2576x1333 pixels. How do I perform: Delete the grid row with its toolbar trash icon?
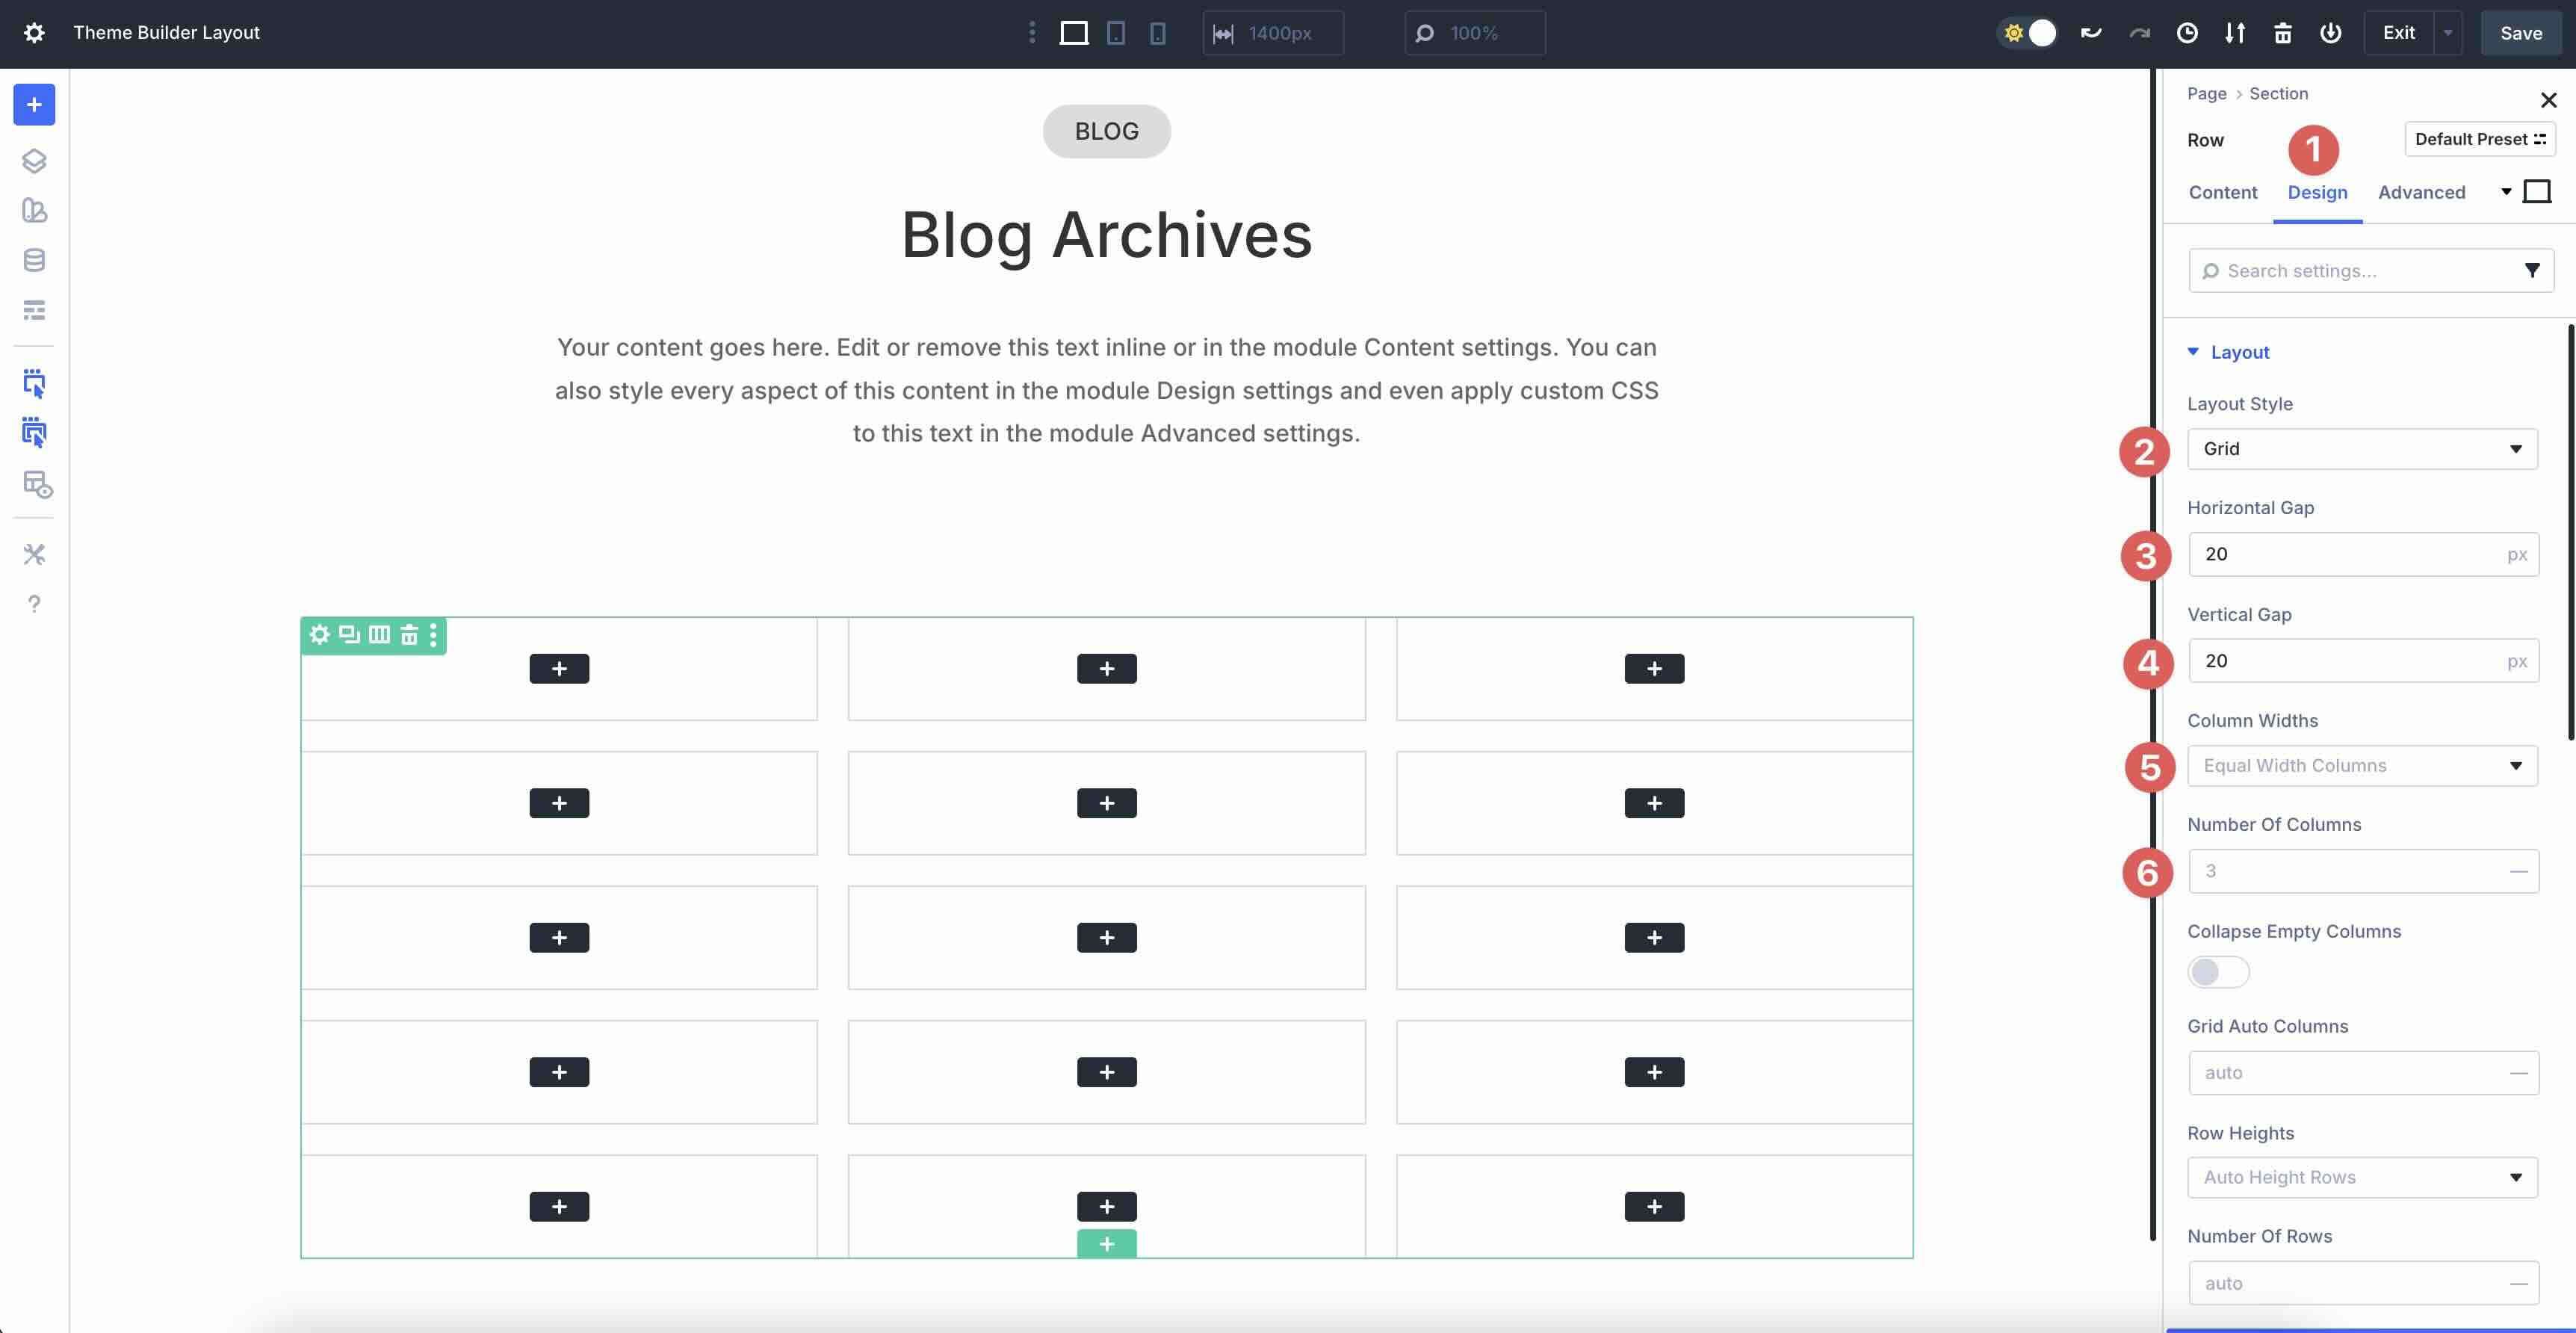coord(409,635)
